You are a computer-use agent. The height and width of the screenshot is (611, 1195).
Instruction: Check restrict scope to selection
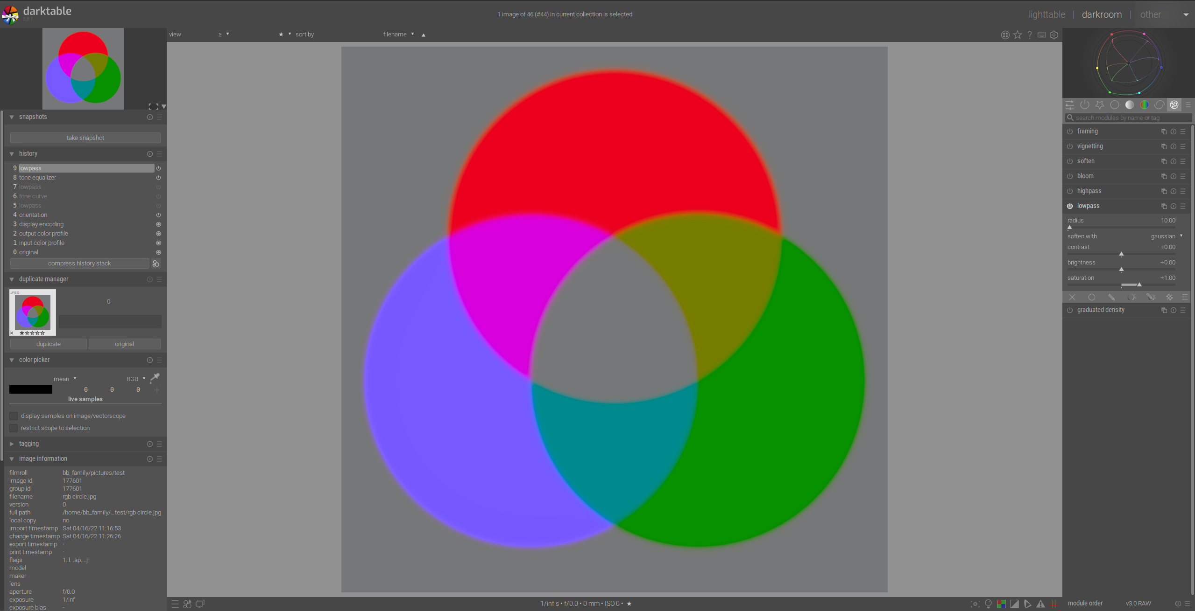click(x=14, y=428)
